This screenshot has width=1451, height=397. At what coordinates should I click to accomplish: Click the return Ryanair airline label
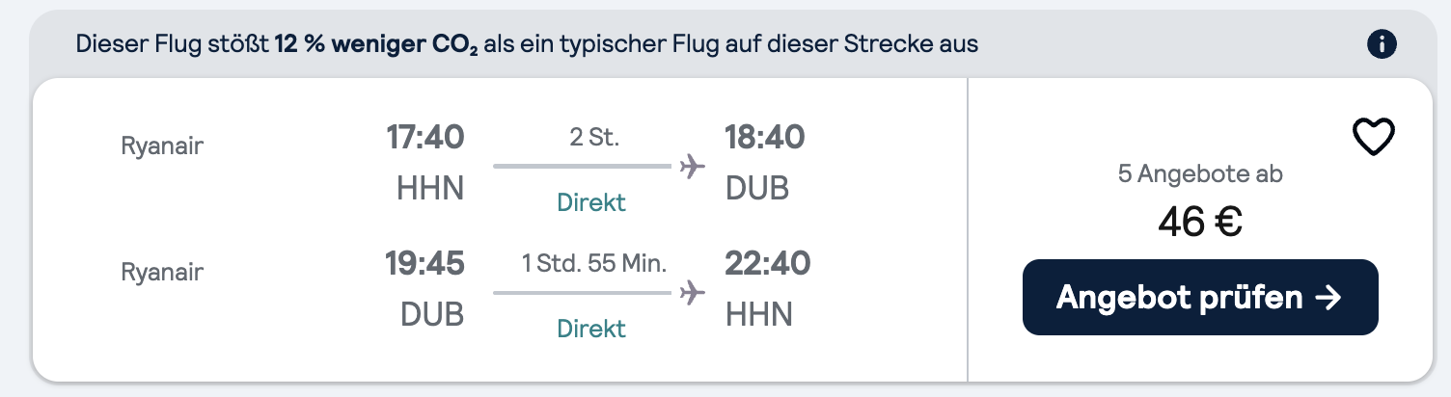click(x=163, y=273)
